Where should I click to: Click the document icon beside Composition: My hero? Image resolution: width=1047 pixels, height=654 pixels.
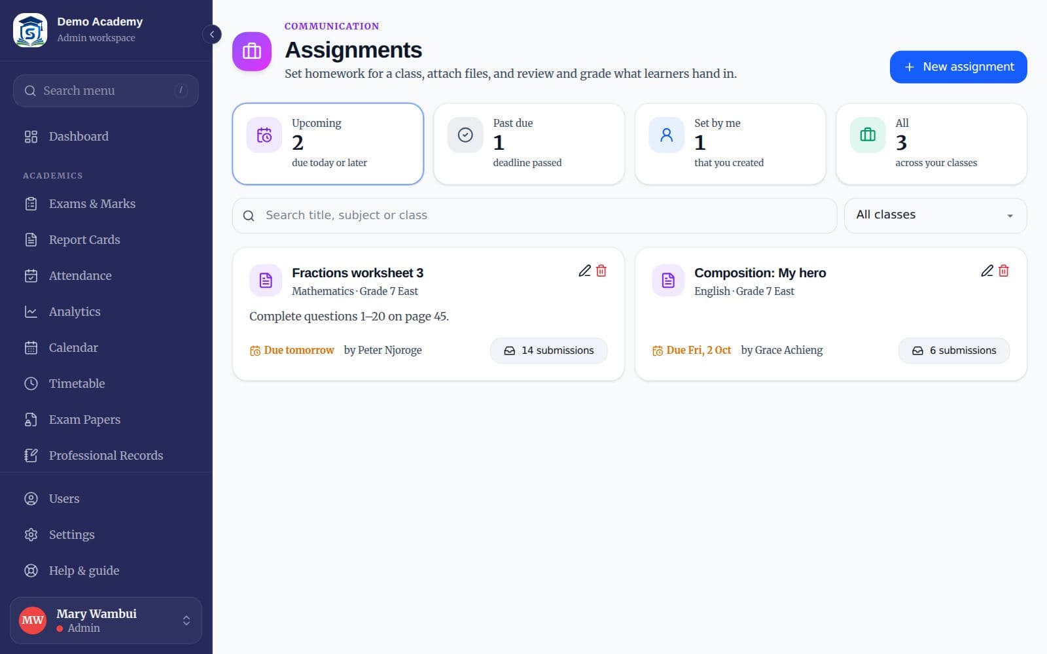point(668,281)
